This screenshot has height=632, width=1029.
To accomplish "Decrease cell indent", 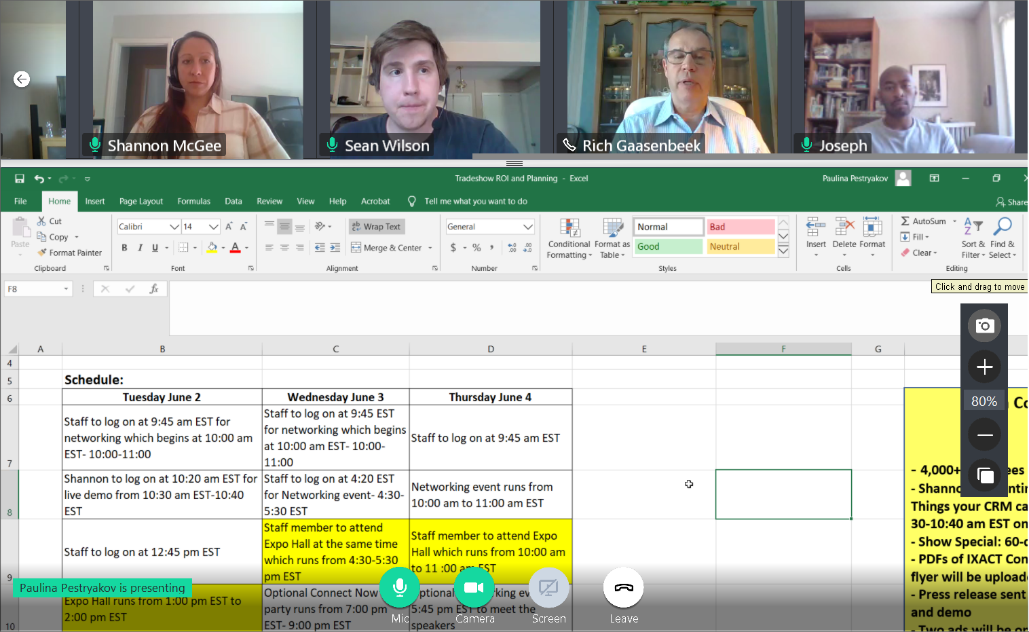I will point(320,248).
